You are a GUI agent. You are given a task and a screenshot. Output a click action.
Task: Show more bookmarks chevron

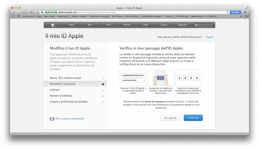click(x=241, y=16)
